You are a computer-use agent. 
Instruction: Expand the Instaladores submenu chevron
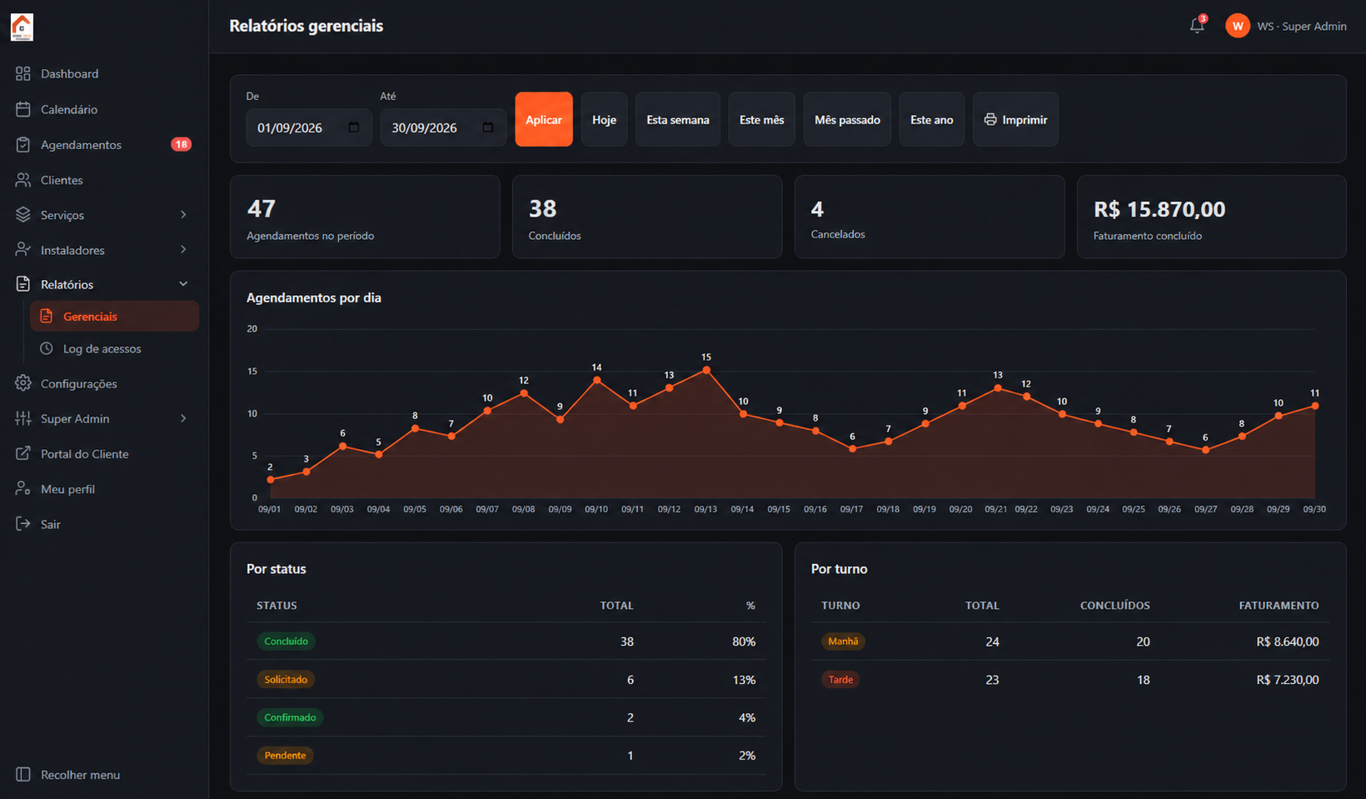click(x=183, y=250)
